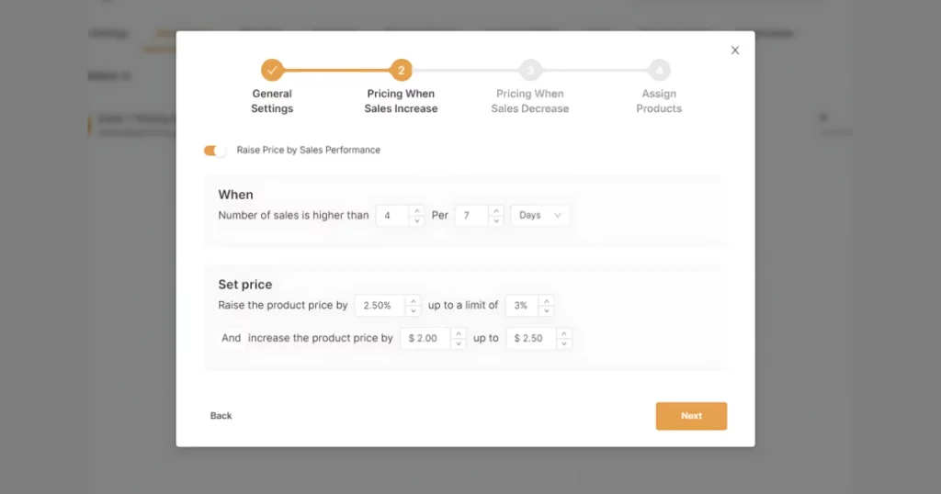The width and height of the screenshot is (941, 494).
Task: Toggle Raise Price by Sales Performance switch
Action: (214, 151)
